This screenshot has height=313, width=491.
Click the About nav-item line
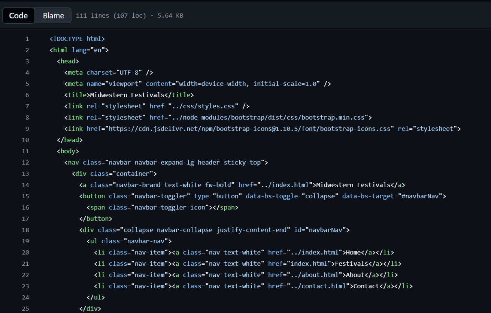246,275
